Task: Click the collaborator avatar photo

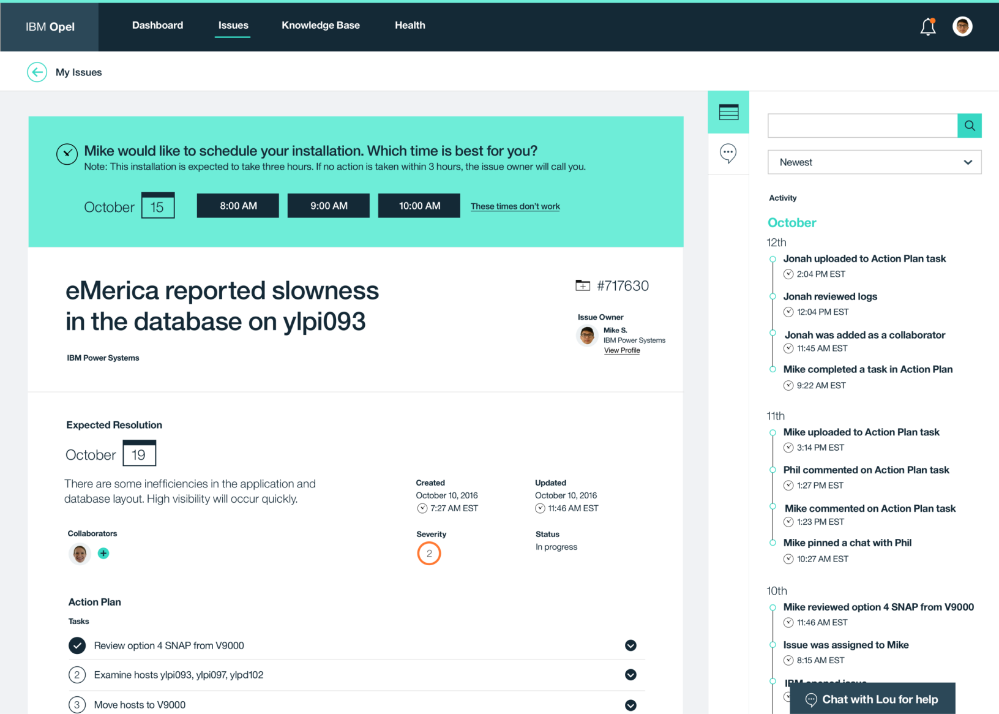Action: point(80,554)
